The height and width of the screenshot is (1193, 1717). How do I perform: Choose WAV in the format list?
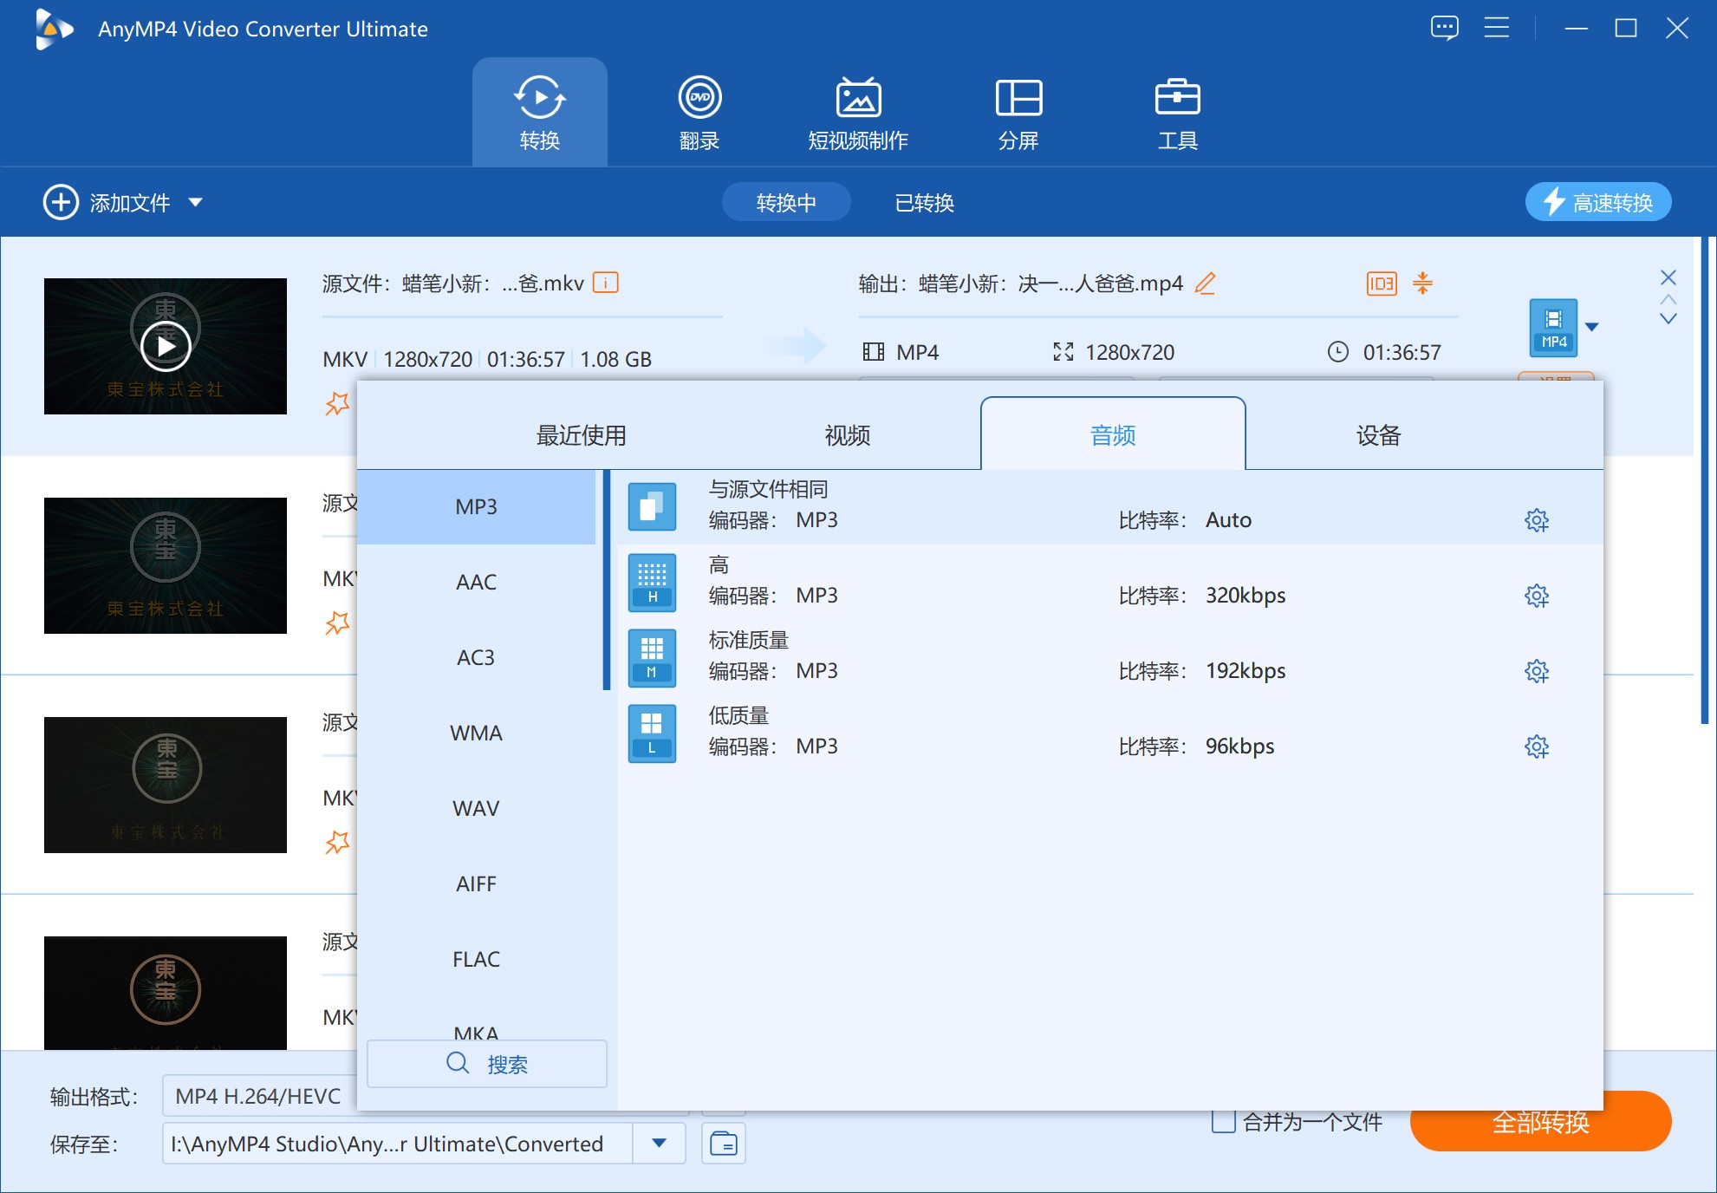[476, 808]
